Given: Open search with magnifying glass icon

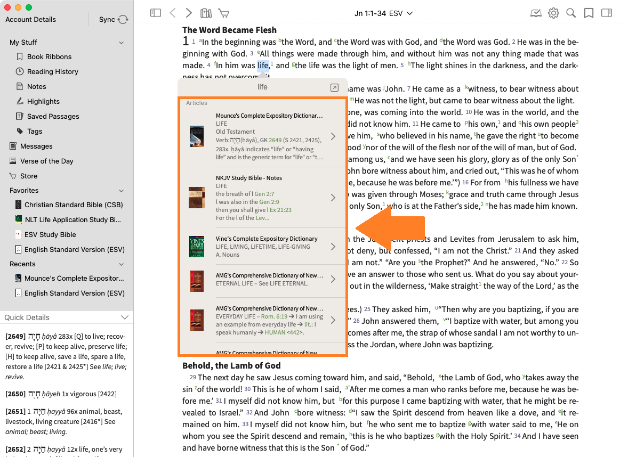Looking at the screenshot, I should 571,13.
